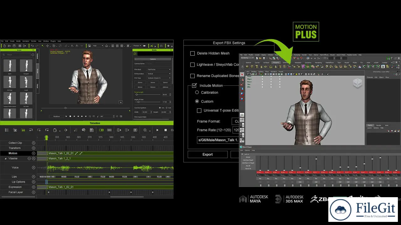Click Timeline toolbar Play triangle
401x225 pixels.
[x=157, y=130]
